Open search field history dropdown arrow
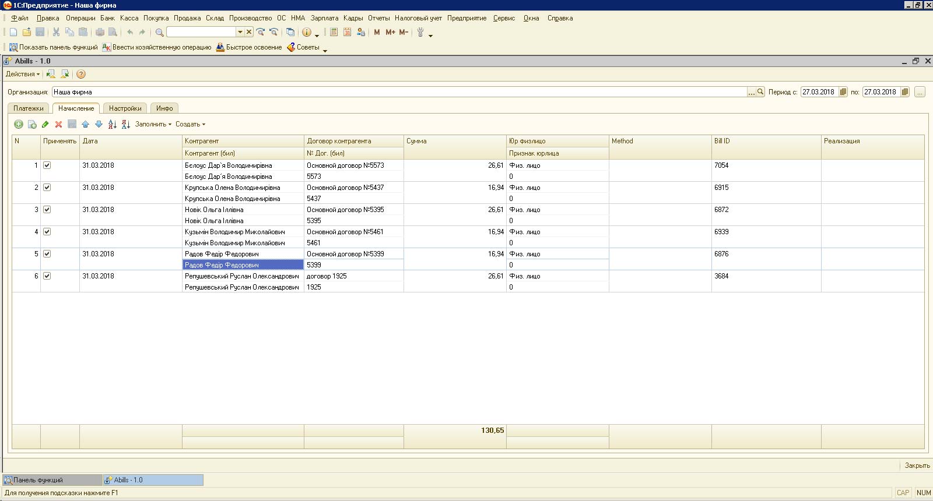 pos(240,32)
